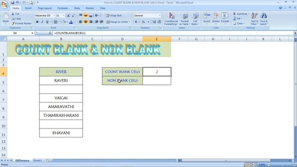Toggle underline formatting
The image size is (297, 167).
click(x=47, y=22)
